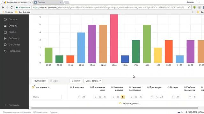204x114 pixels.
Task: Sort by Час визита column arrow
Action: pos(49,87)
